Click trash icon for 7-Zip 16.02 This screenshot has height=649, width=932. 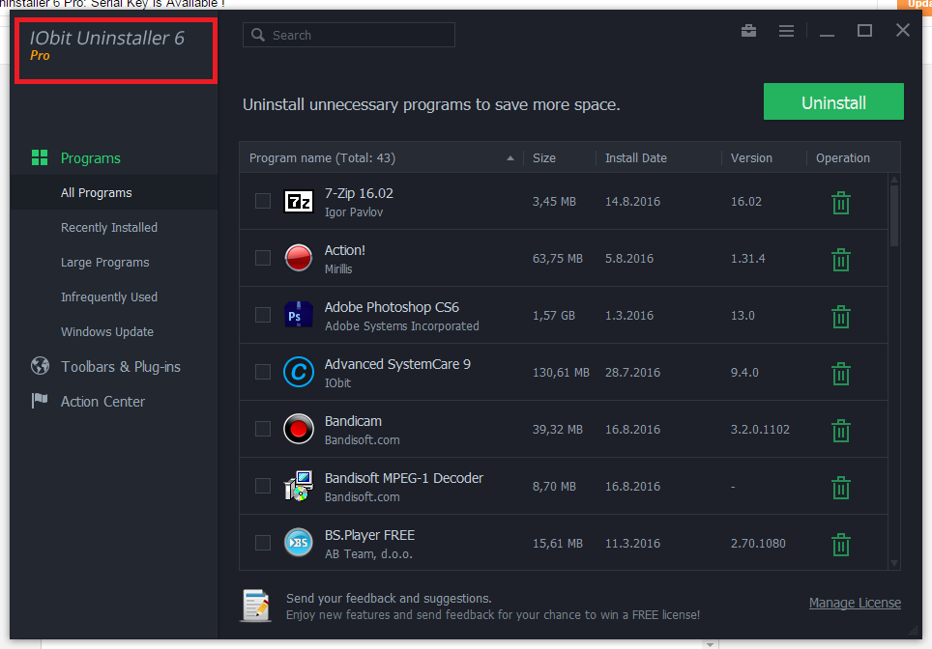(x=840, y=203)
